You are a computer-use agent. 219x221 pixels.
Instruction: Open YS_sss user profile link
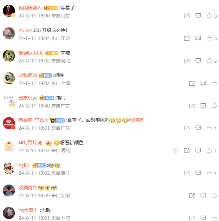point(25,30)
